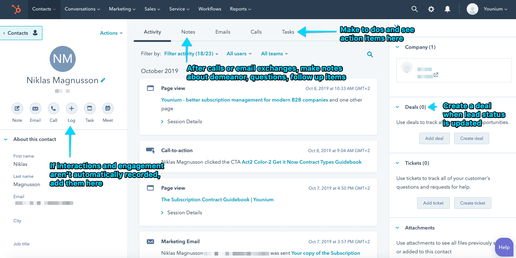Open the Help button
This screenshot has width=516, height=258.
pyautogui.click(x=504, y=247)
